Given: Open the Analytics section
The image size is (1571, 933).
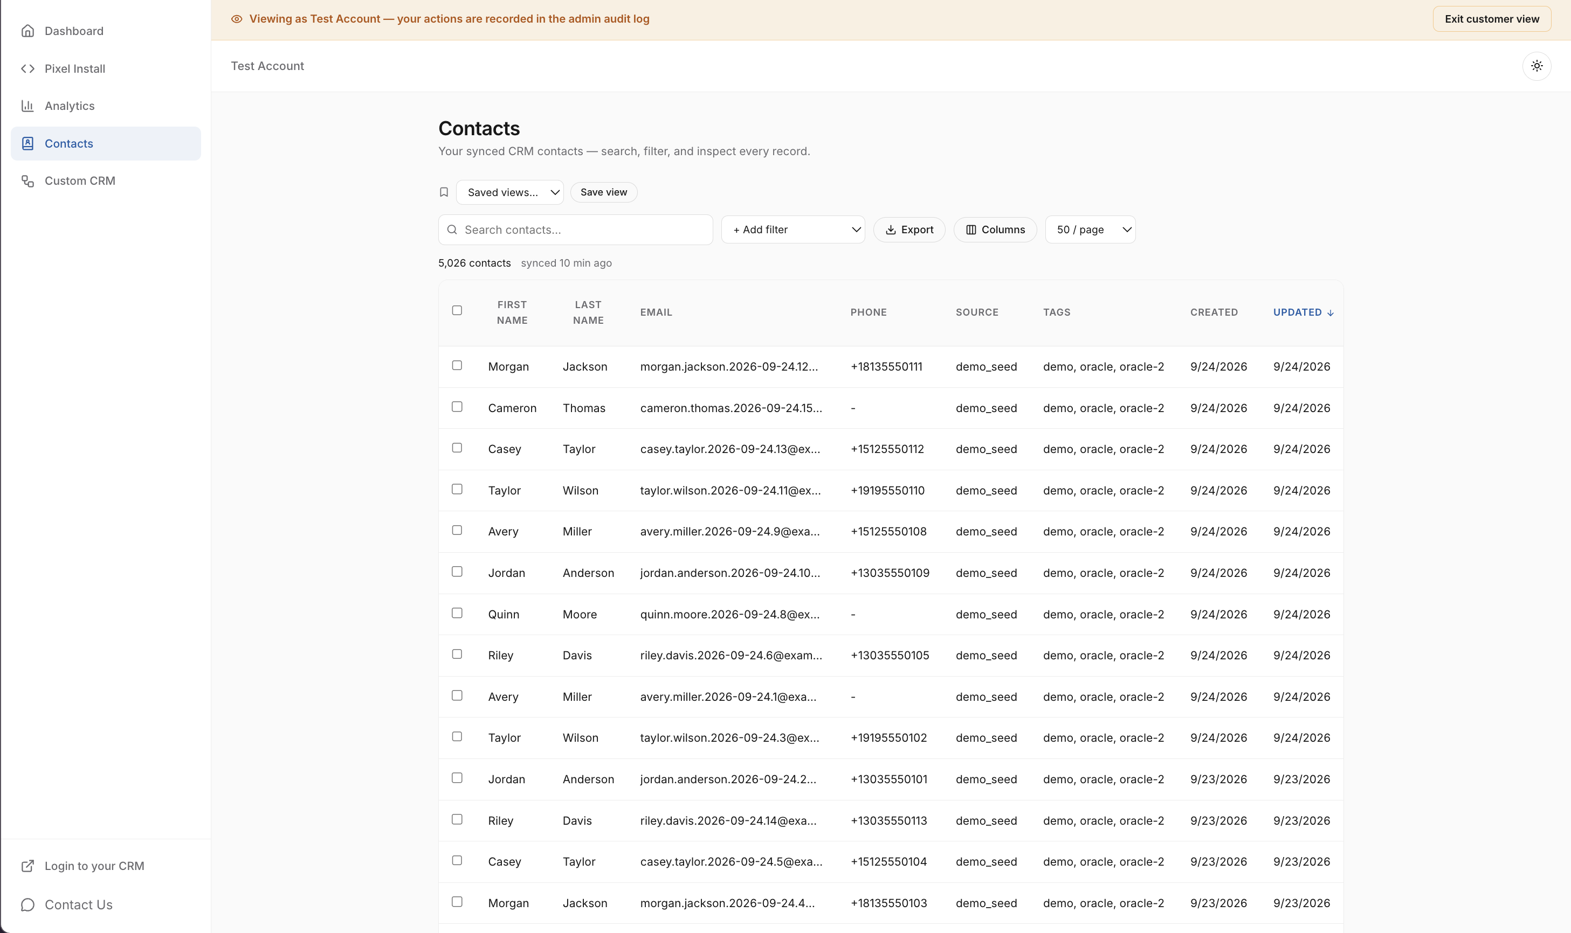Looking at the screenshot, I should tap(106, 106).
